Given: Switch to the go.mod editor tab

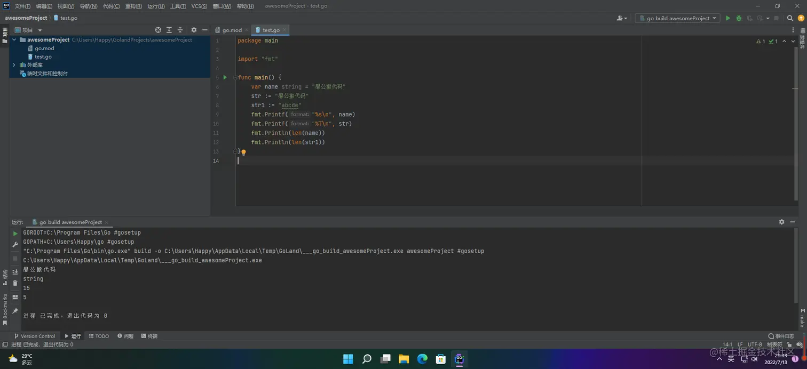Looking at the screenshot, I should click(232, 30).
